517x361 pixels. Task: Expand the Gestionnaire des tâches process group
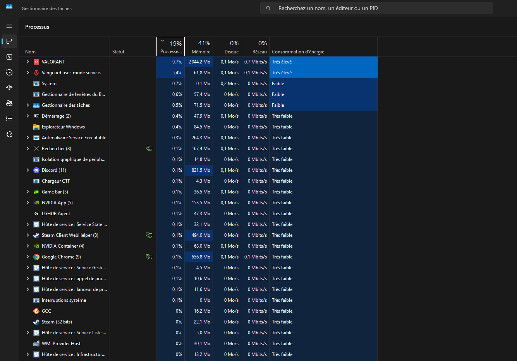click(x=27, y=105)
